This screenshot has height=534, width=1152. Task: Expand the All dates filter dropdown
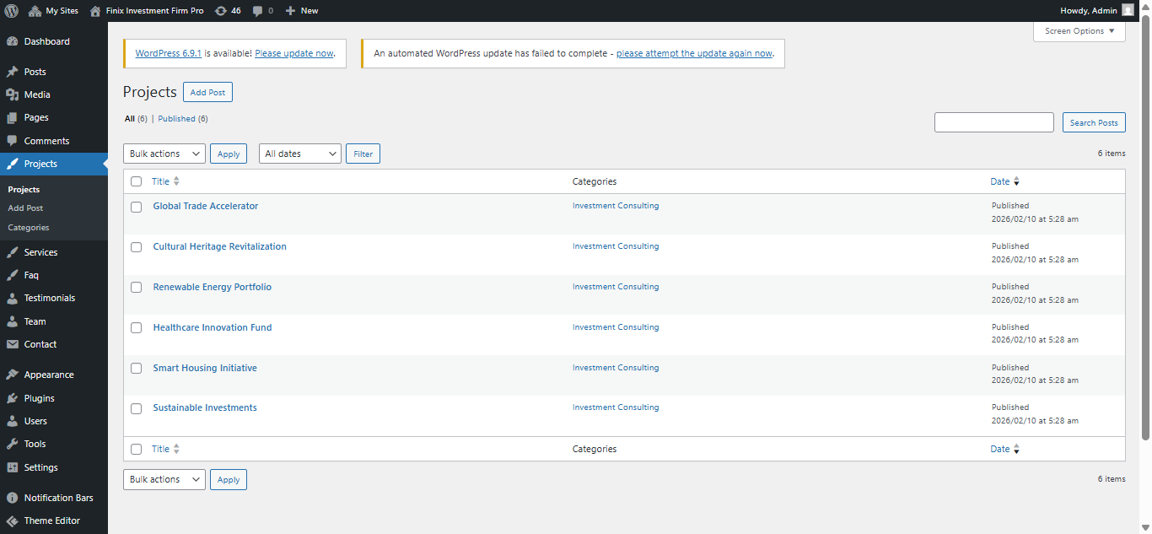[299, 154]
